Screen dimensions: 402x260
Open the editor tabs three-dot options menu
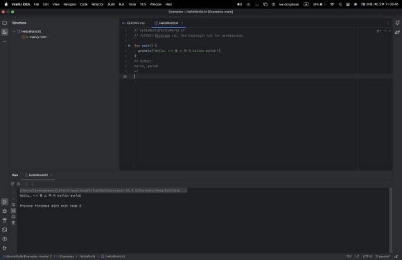click(x=387, y=23)
